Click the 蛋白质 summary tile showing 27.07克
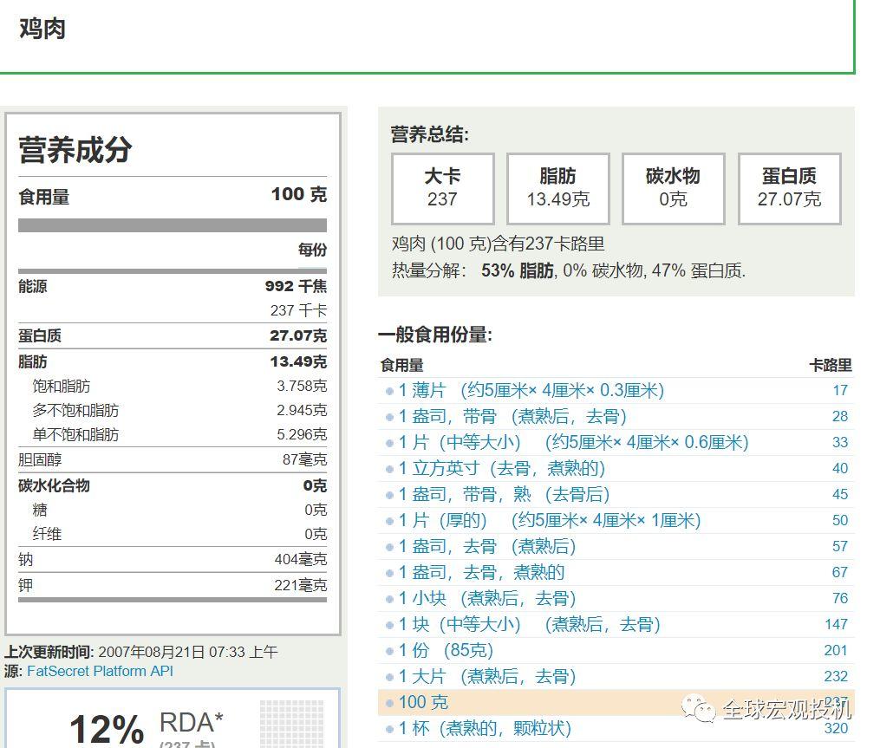 pos(789,188)
